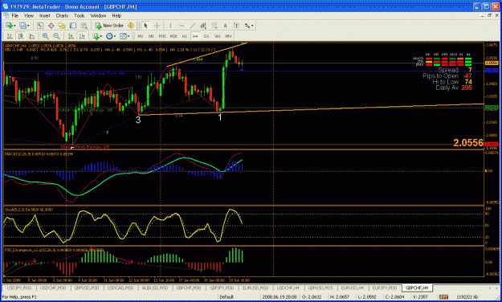Expand the New Chart dropdown arrow
502x302 pixels.
[14, 26]
